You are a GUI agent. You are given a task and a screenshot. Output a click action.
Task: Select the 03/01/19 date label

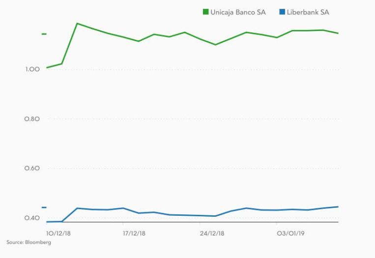(x=289, y=232)
